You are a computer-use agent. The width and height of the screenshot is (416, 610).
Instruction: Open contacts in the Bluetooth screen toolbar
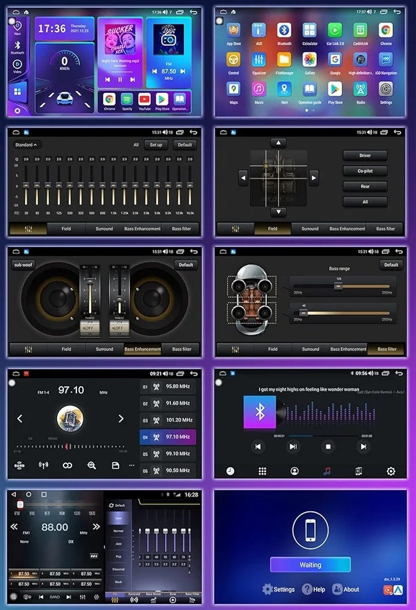[x=294, y=471]
